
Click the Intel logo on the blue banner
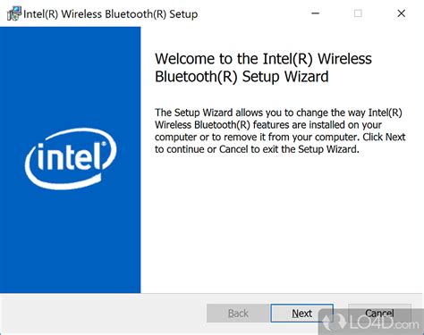coord(71,159)
